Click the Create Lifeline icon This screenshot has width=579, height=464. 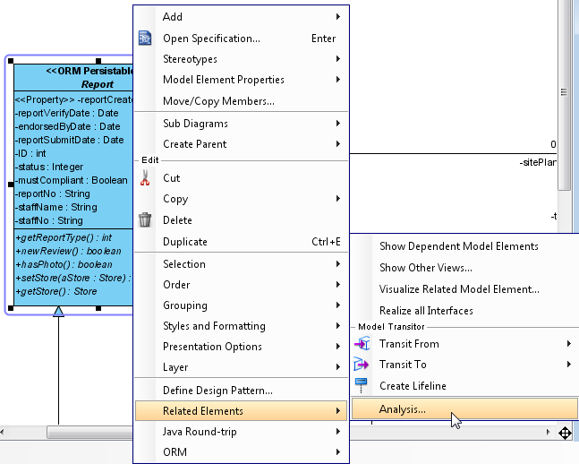click(x=362, y=385)
